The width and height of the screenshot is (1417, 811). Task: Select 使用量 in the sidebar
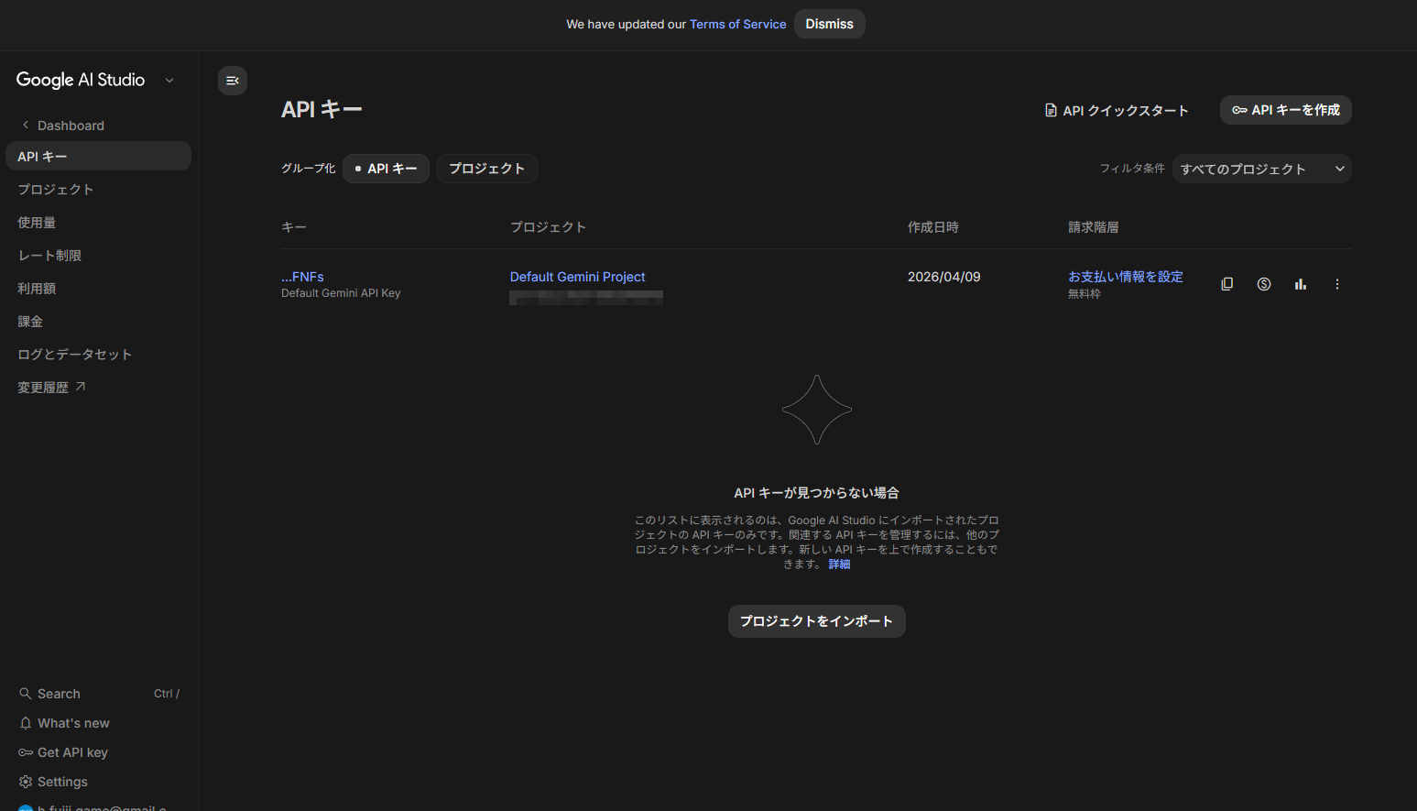[37, 222]
